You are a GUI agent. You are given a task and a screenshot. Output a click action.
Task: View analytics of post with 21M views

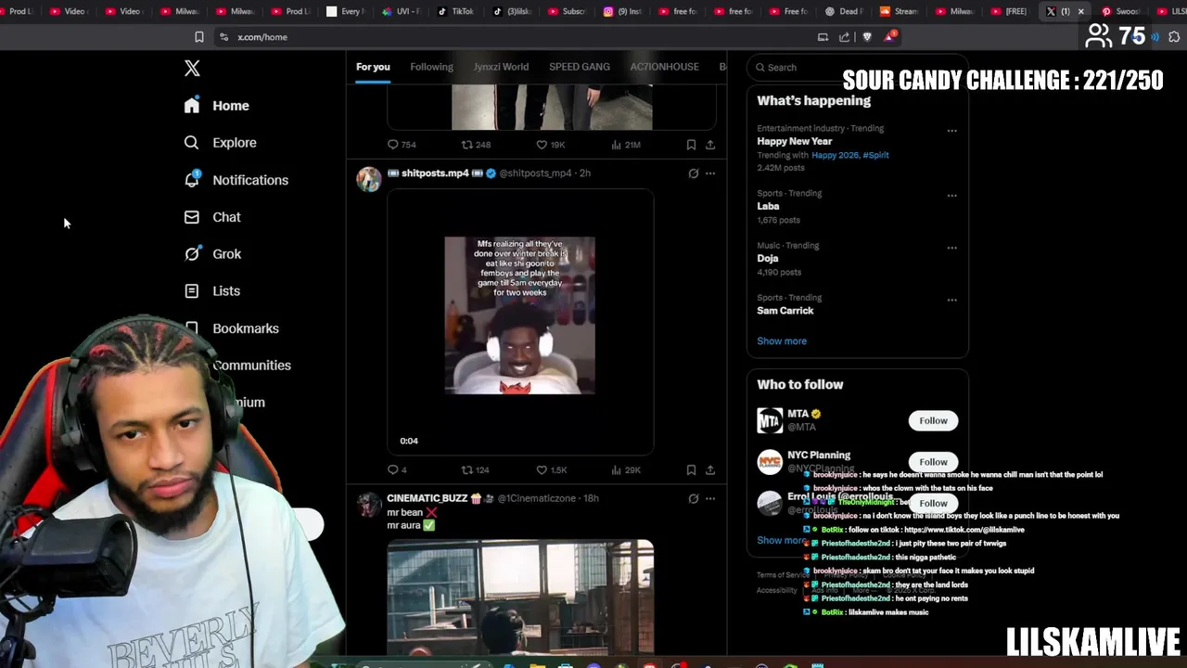pyautogui.click(x=626, y=145)
